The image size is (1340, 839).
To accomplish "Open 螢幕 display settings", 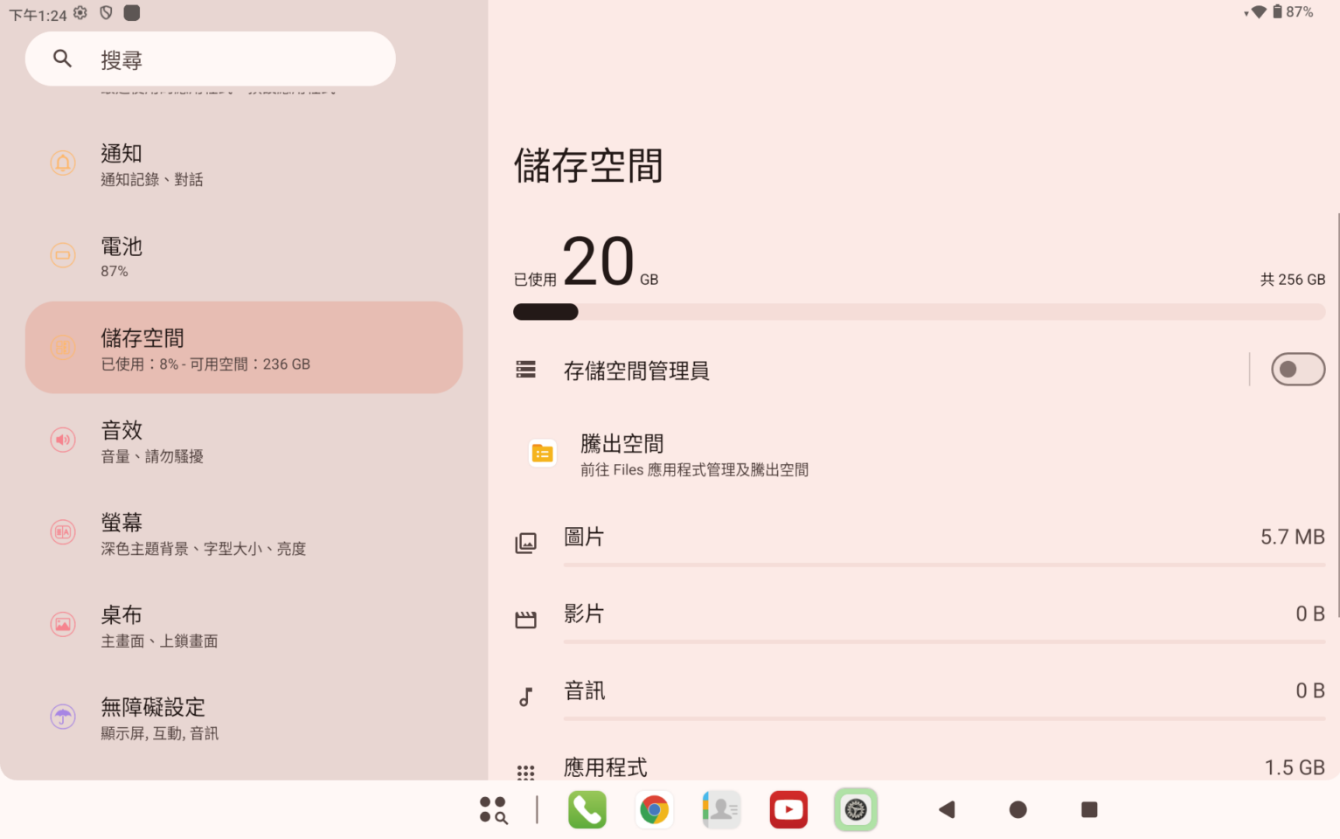I will [x=244, y=533].
